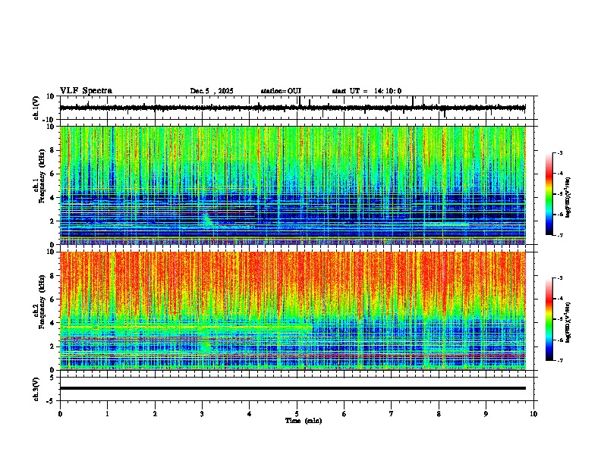This screenshot has width=601, height=464.
Task: Select the "start UT = 14:10:0" label
Action: (367, 91)
